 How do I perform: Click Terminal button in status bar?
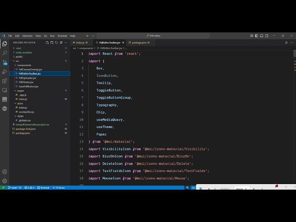click(43, 188)
